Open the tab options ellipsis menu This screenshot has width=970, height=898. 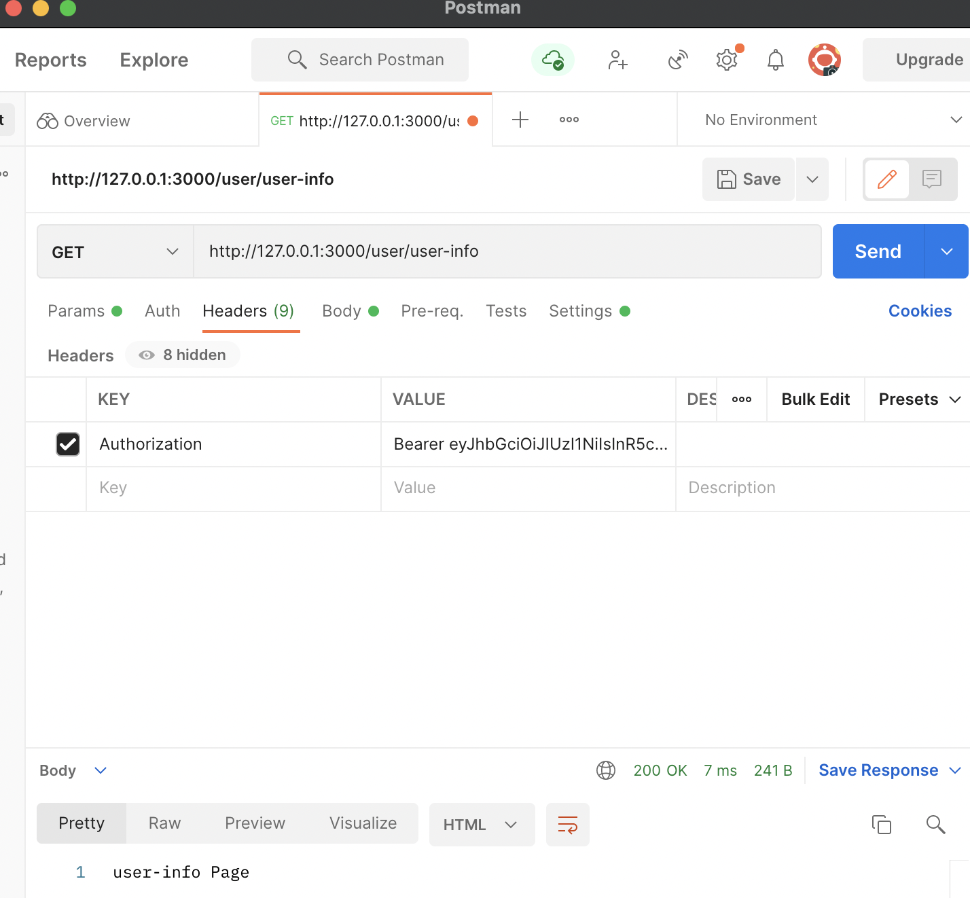click(x=569, y=120)
